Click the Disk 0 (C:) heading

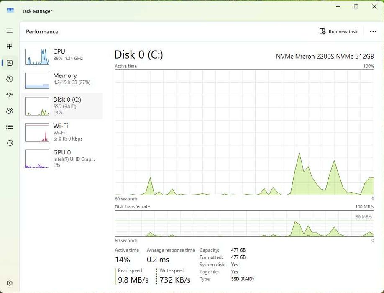pyautogui.click(x=138, y=55)
